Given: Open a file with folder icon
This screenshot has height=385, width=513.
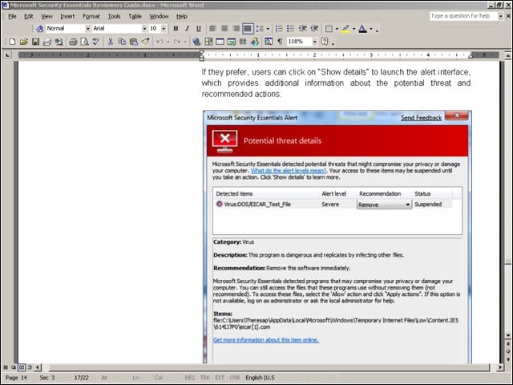Looking at the screenshot, I should pos(23,42).
